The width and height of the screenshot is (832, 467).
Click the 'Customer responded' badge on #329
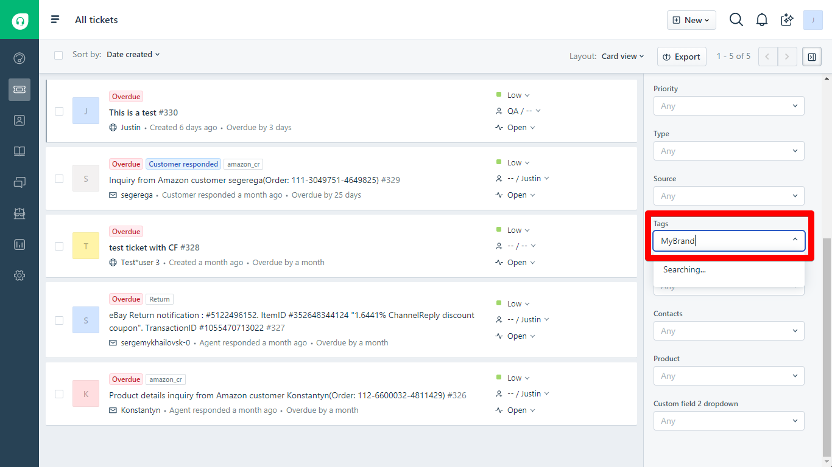[183, 164]
